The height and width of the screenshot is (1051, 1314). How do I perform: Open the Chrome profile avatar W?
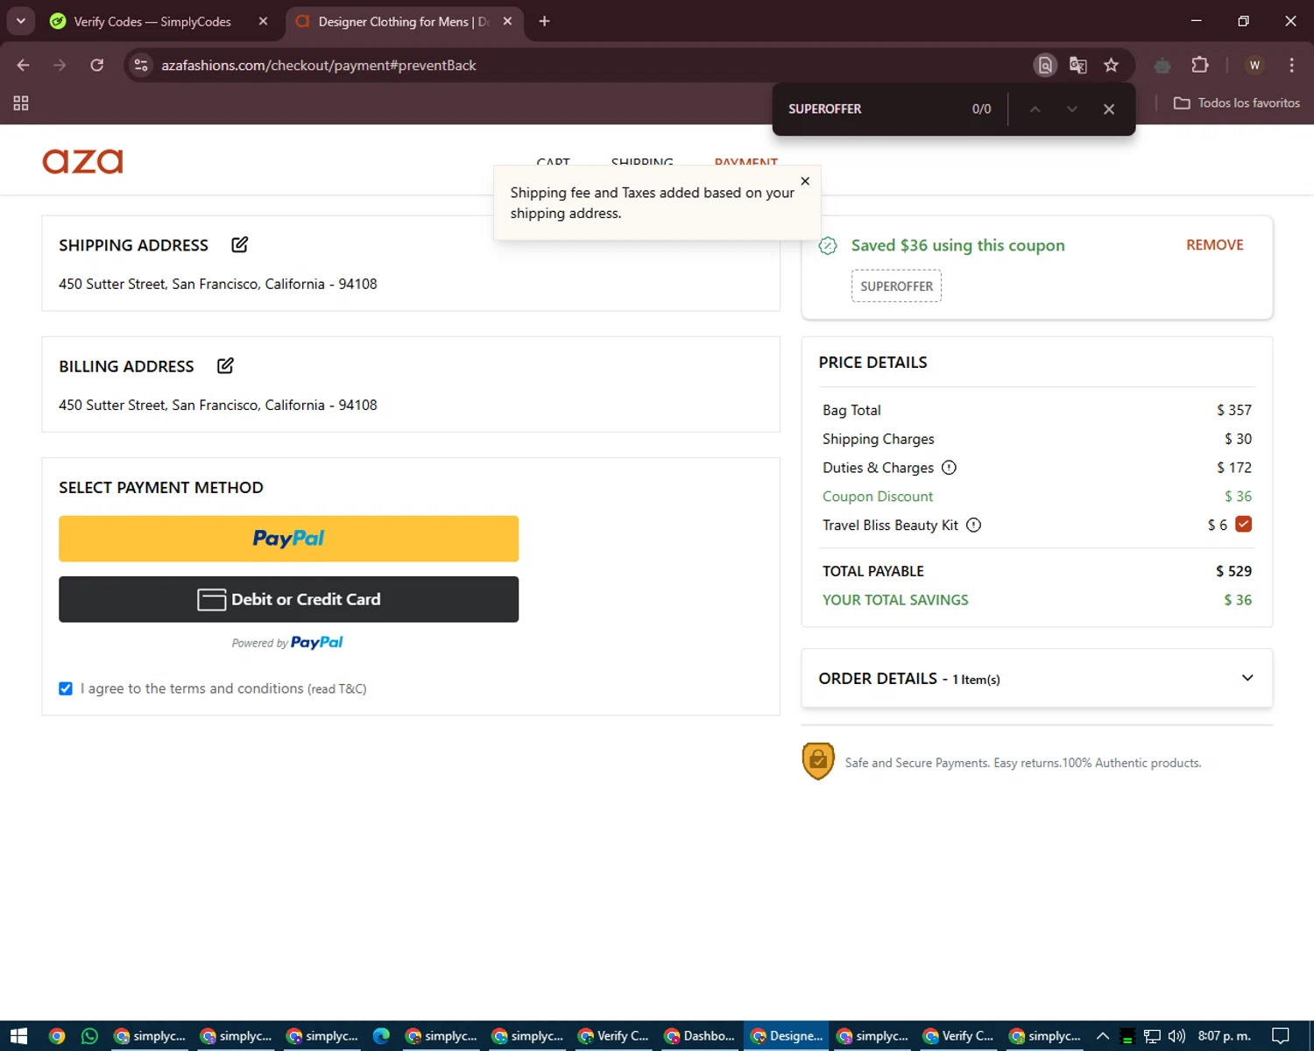tap(1254, 66)
